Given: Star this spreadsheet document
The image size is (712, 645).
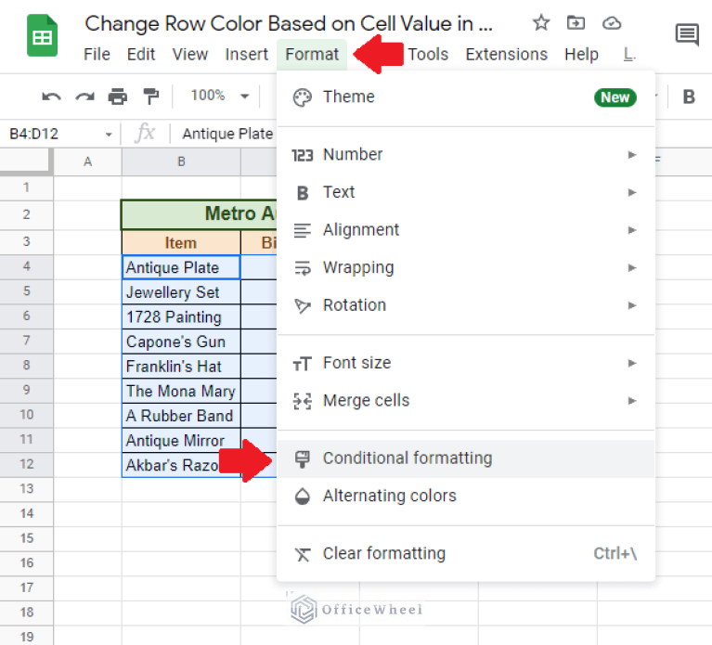Looking at the screenshot, I should click(x=541, y=23).
